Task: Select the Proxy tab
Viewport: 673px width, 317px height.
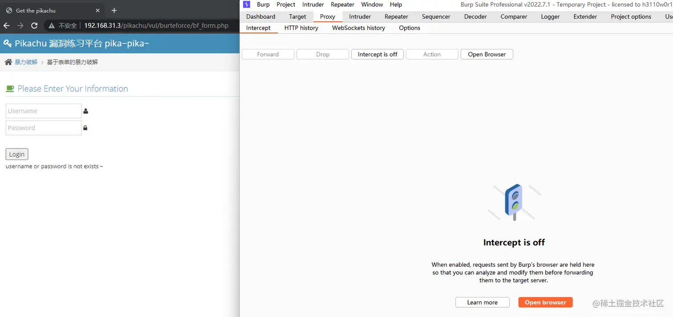Action: pos(328,16)
